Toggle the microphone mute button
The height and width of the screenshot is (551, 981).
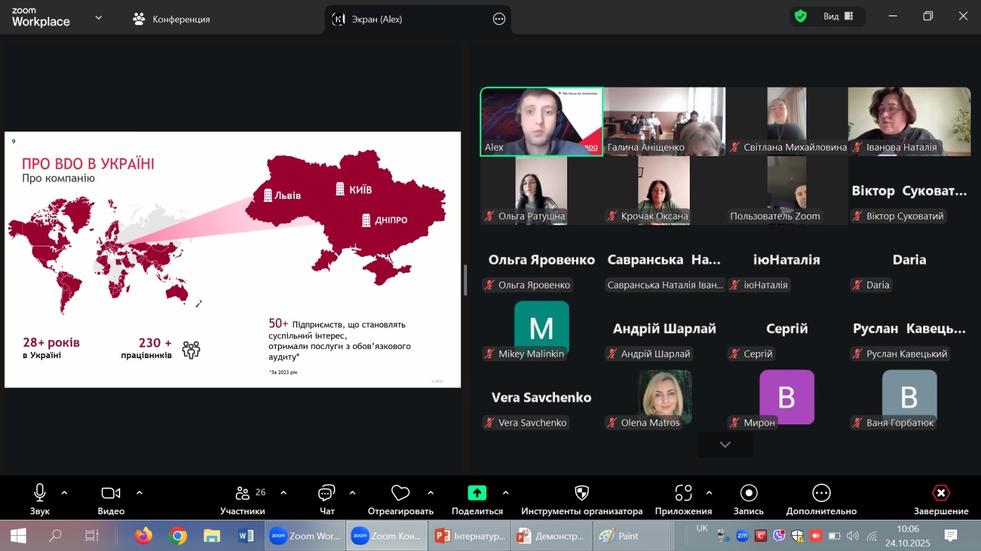coord(40,493)
